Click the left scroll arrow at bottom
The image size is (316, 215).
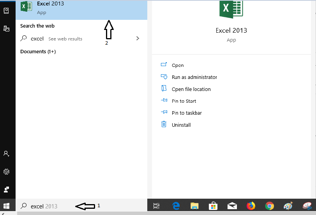tap(3, 213)
